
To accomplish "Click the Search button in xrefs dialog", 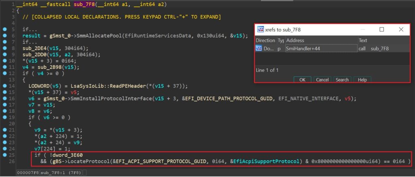I will [x=342, y=80].
